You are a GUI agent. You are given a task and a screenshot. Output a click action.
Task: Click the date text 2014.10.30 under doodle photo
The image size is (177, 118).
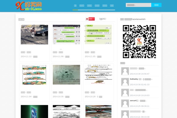(58, 96)
